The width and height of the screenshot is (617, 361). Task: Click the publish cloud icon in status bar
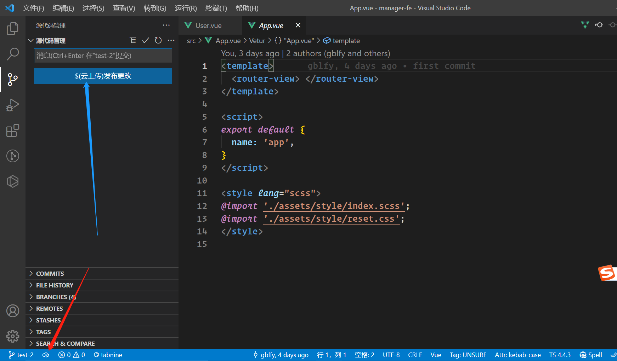point(46,355)
